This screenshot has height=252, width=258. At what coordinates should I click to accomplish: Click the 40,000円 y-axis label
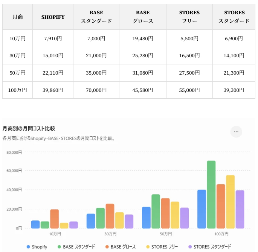[14, 190]
